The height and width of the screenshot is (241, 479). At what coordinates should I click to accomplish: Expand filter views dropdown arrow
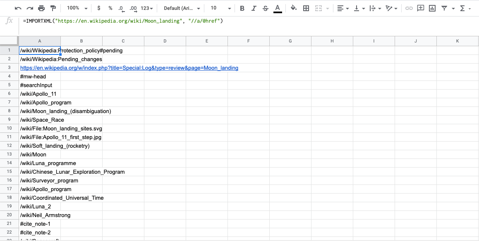(453, 9)
